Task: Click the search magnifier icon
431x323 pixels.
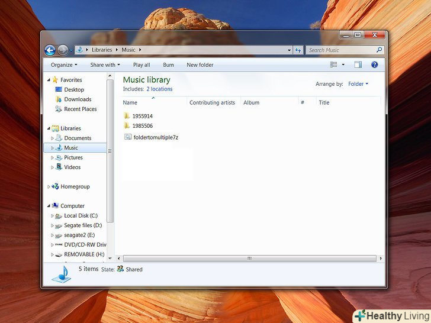Action: click(x=379, y=50)
